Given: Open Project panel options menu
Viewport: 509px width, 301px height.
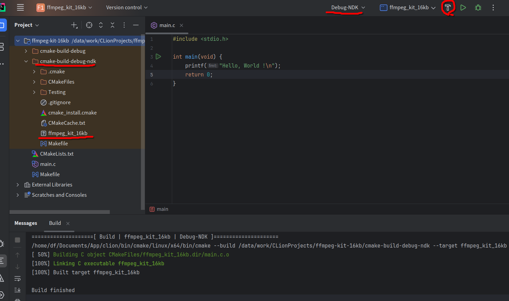Looking at the screenshot, I should [x=124, y=25].
